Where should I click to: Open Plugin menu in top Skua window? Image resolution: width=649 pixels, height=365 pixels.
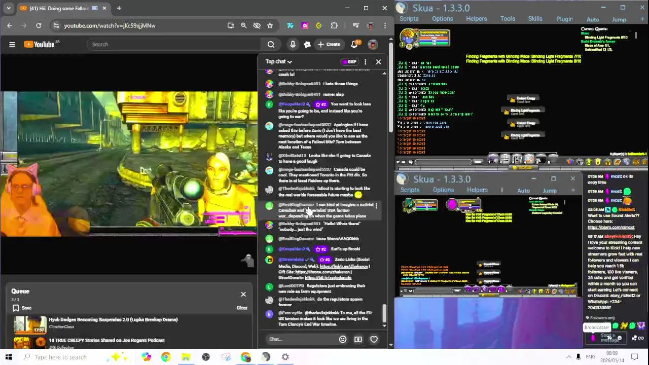tap(564, 19)
